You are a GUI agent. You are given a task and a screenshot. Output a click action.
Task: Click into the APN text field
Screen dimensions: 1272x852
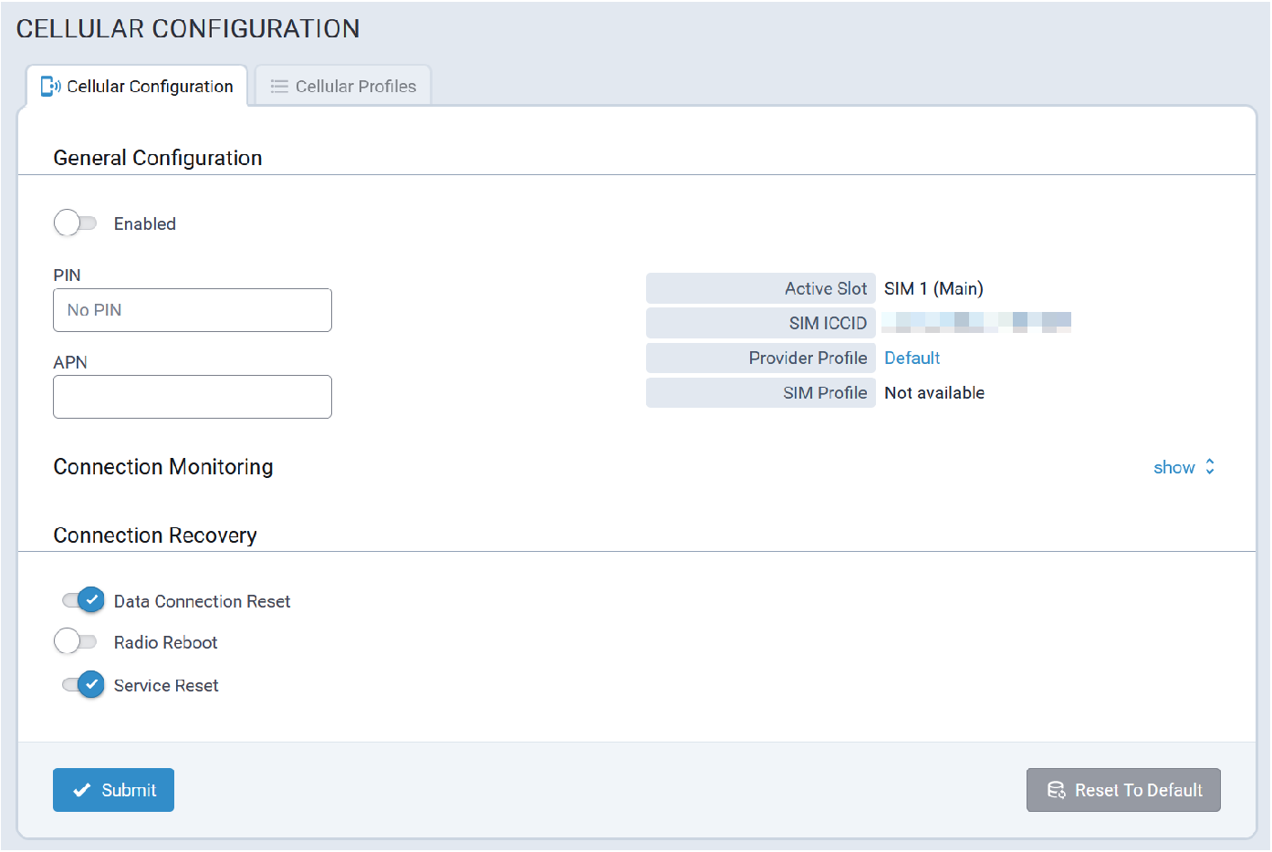click(193, 397)
